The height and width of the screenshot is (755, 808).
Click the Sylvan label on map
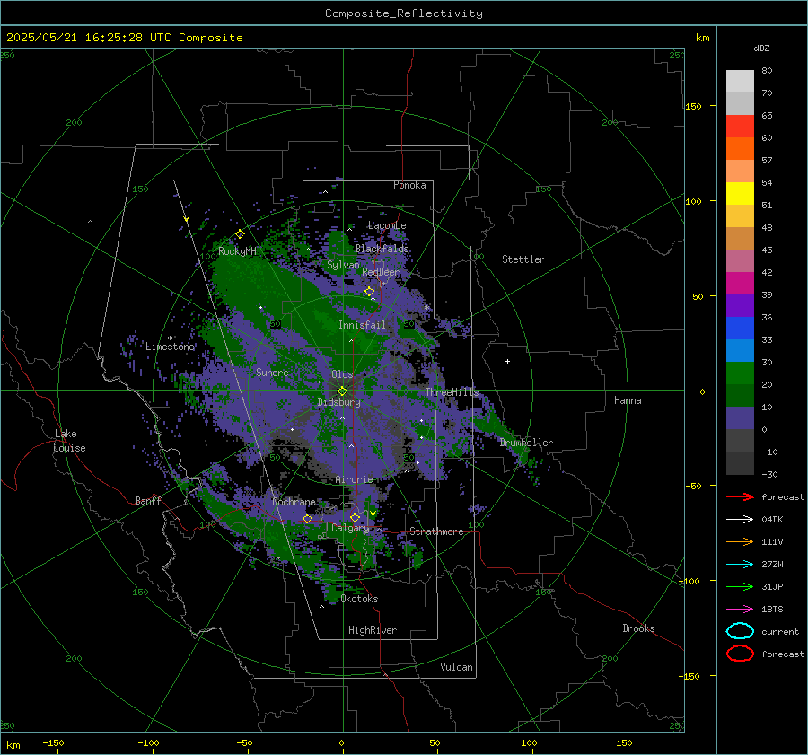(343, 265)
